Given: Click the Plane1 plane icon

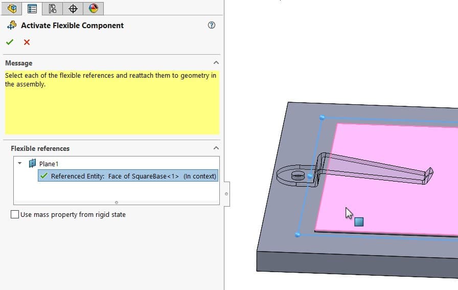Looking at the screenshot, I should point(32,164).
